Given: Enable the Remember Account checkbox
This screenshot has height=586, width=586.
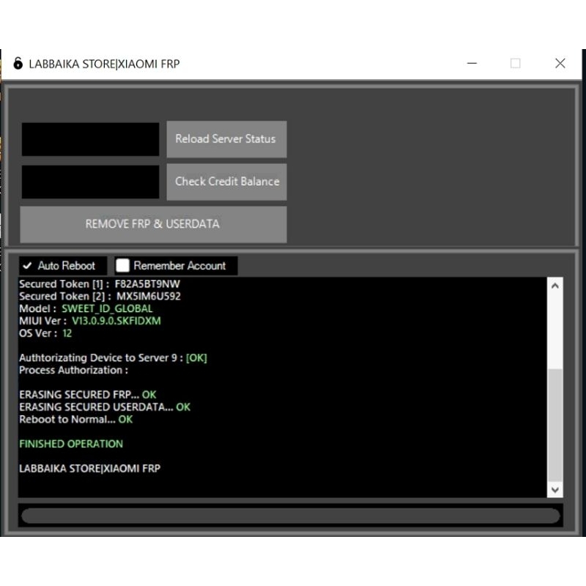Looking at the screenshot, I should 122,266.
